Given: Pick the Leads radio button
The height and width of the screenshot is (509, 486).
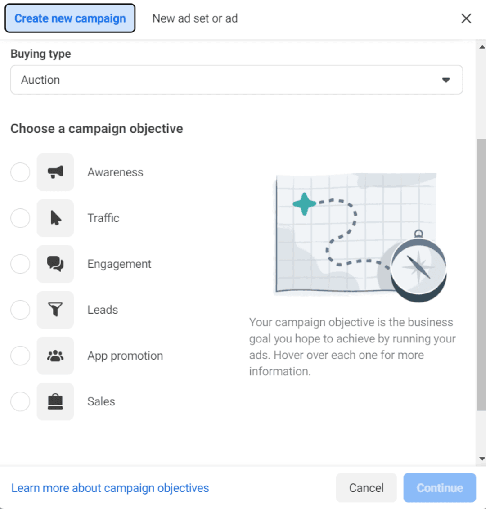Looking at the screenshot, I should [x=20, y=309].
